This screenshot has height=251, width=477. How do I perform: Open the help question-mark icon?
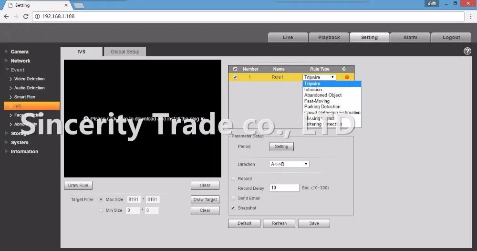(467, 51)
